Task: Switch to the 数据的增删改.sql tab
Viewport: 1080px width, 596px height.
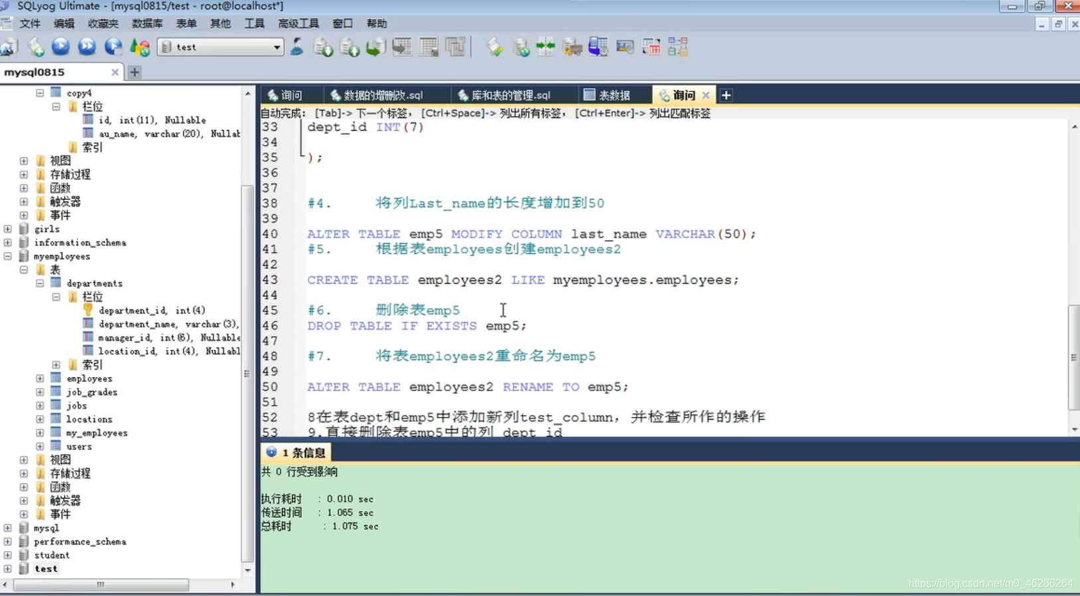Action: (x=383, y=95)
